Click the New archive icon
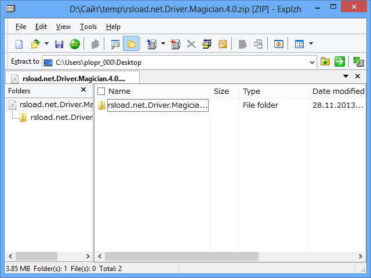Image resolution: width=371 pixels, height=278 pixels. [19, 44]
